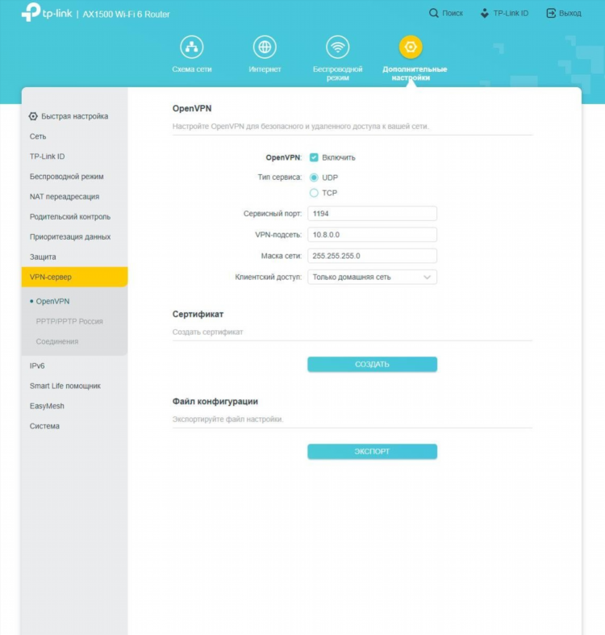Toggle the OpenVPN Включить checkbox
The height and width of the screenshot is (635, 605).
pos(314,157)
